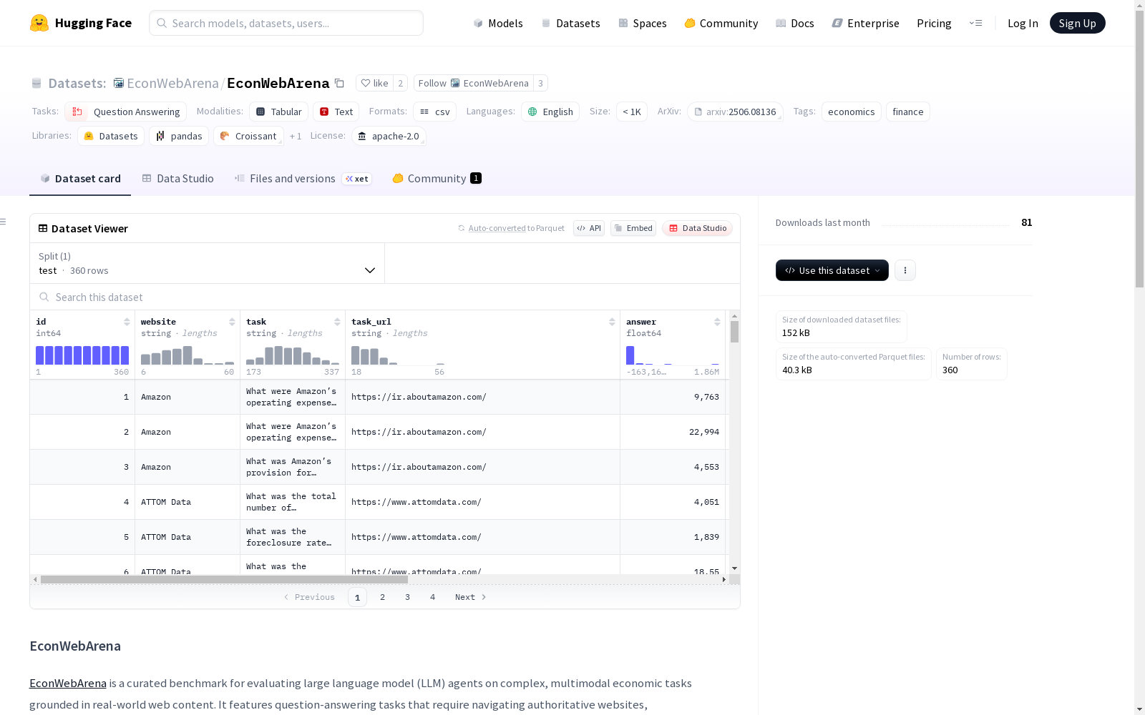Image resolution: width=1145 pixels, height=715 pixels.
Task: Open Data Studio from the viewer header
Action: (698, 228)
